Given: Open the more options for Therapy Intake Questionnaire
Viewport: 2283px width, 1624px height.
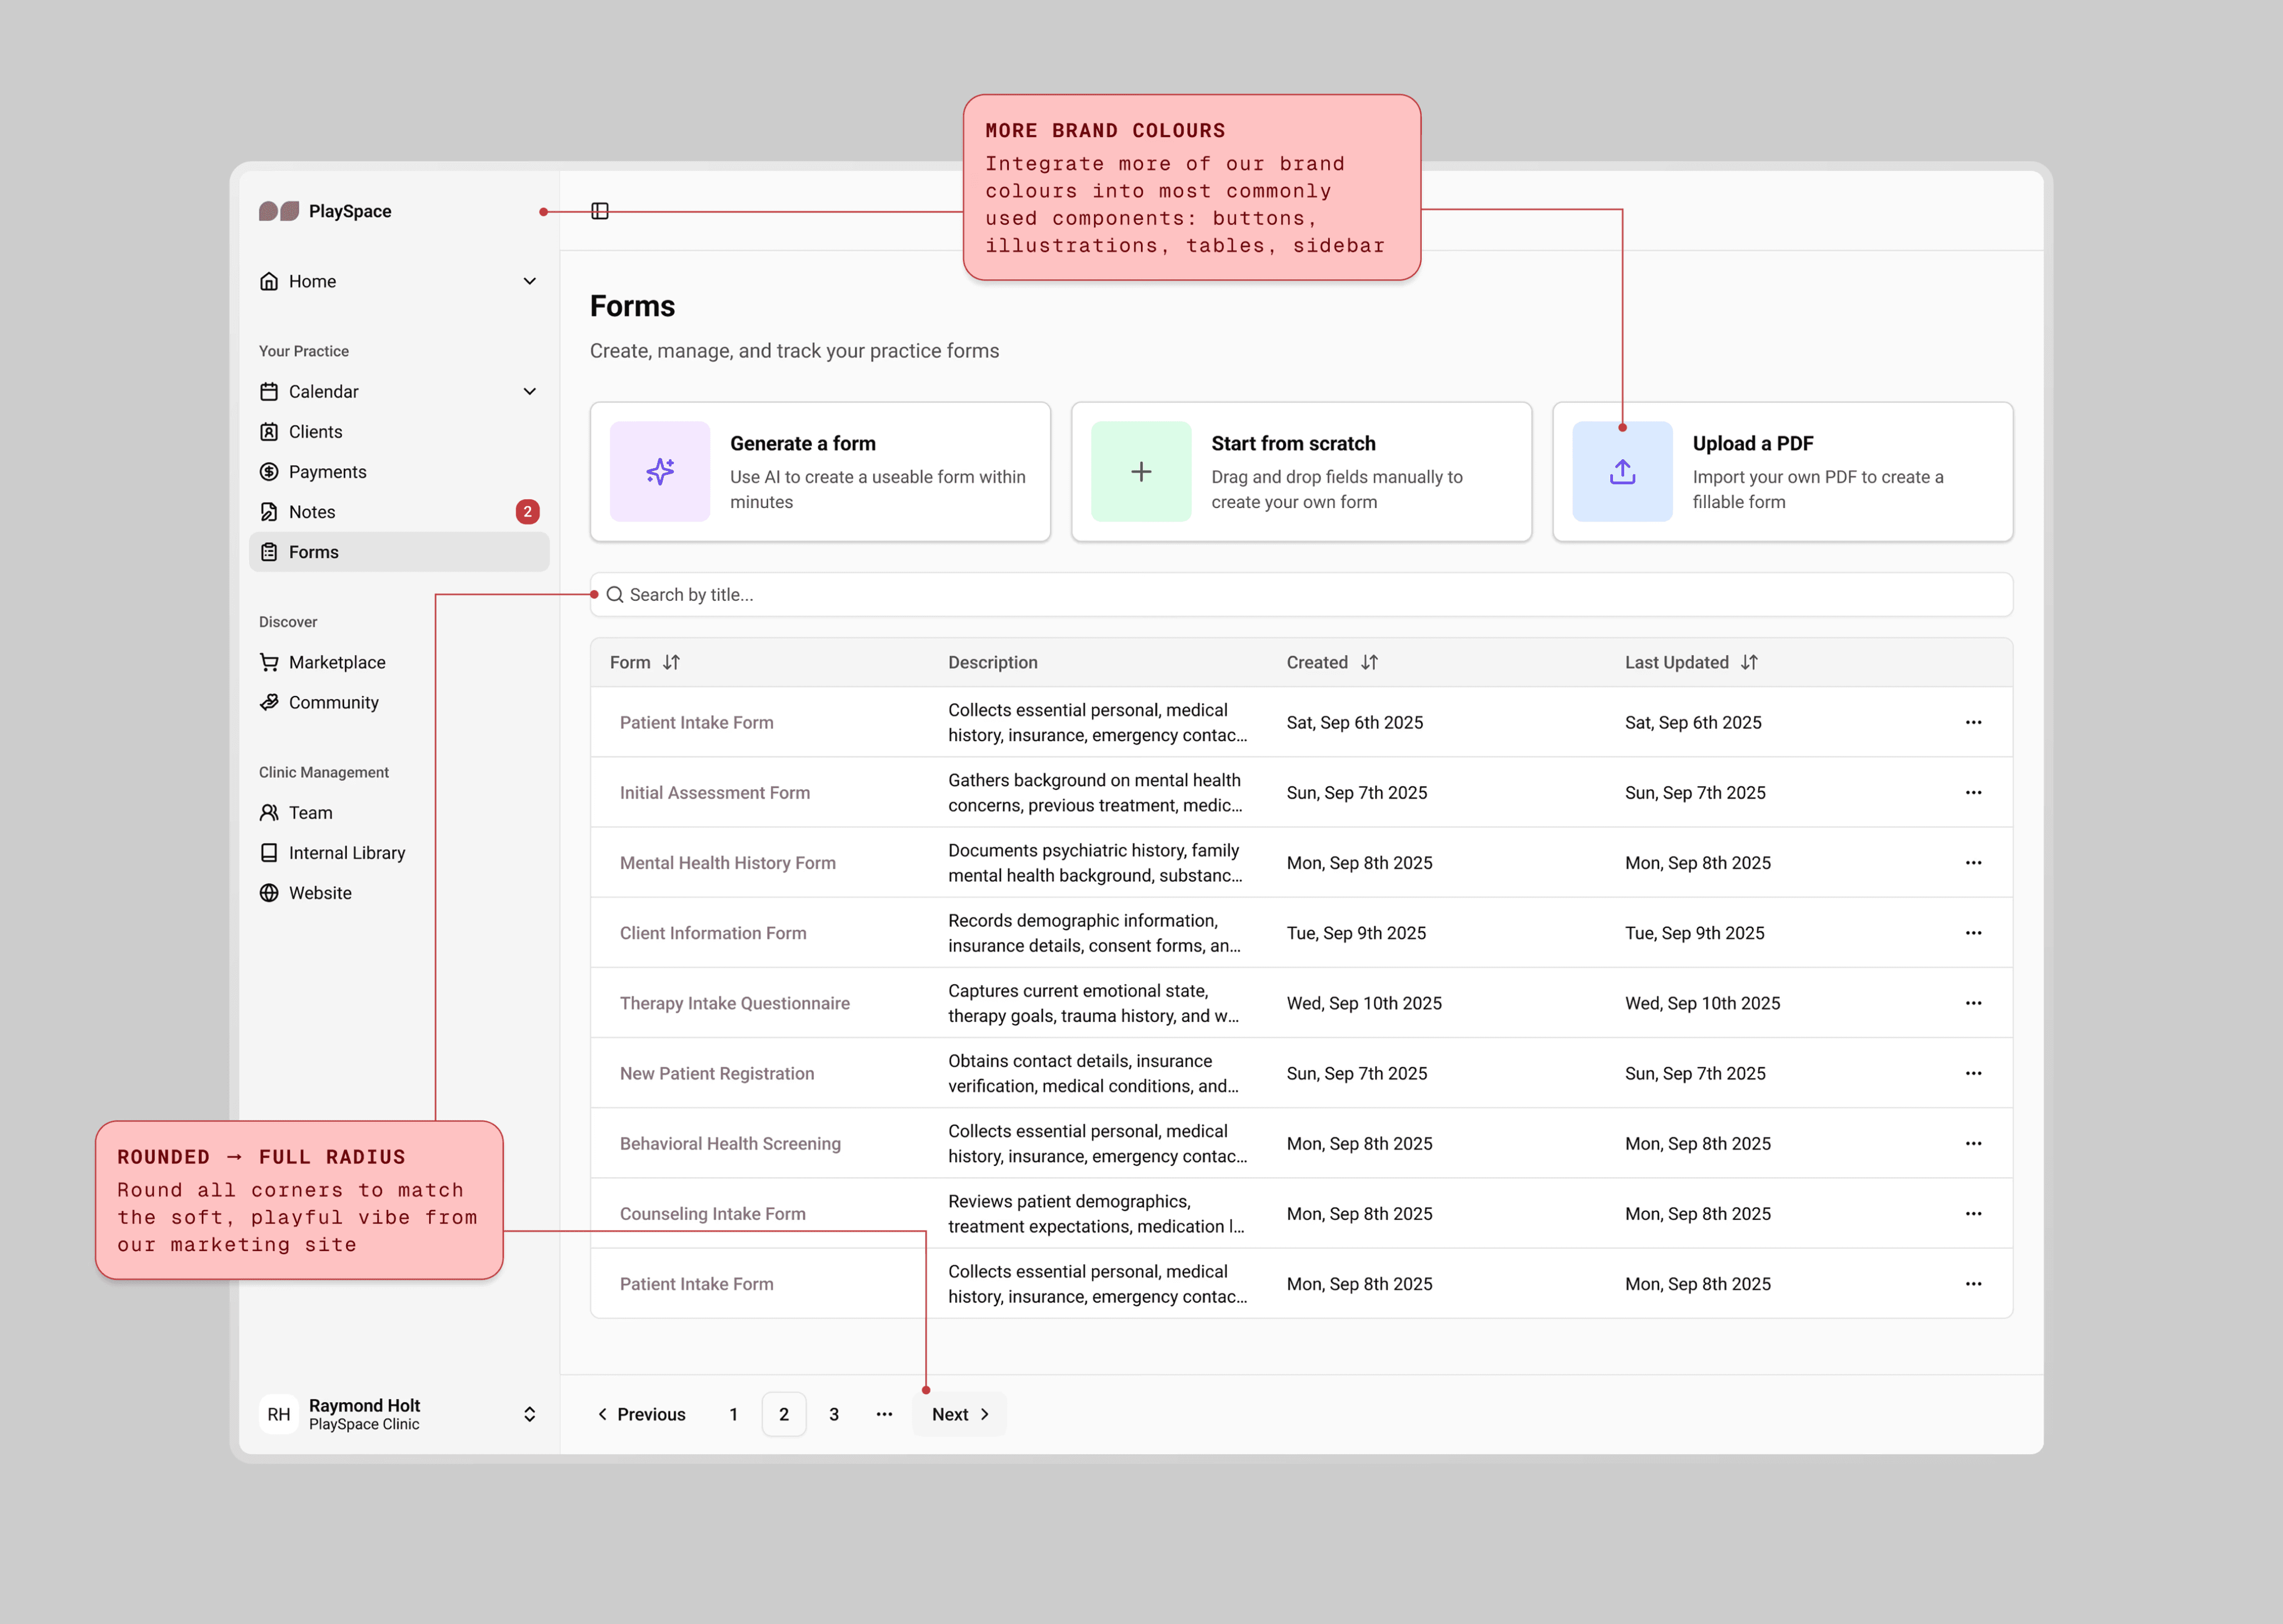Looking at the screenshot, I should pyautogui.click(x=1973, y=1003).
